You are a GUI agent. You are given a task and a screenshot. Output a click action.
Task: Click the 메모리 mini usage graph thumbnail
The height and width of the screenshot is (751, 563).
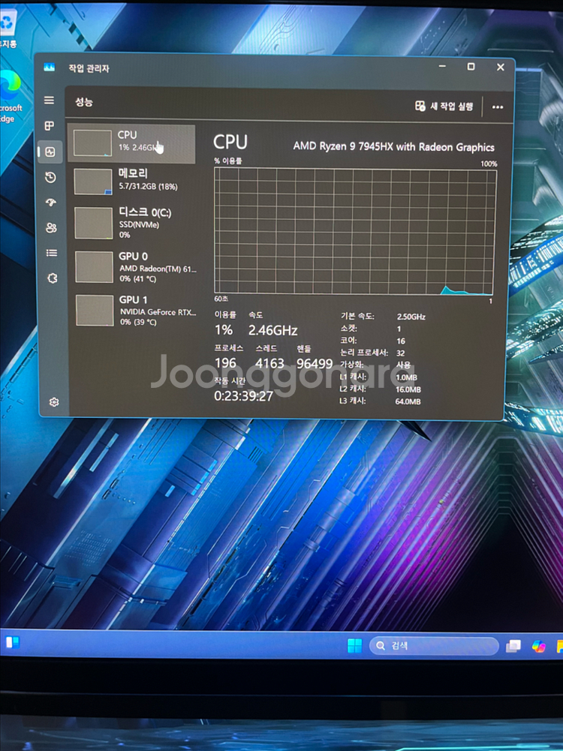click(x=93, y=182)
